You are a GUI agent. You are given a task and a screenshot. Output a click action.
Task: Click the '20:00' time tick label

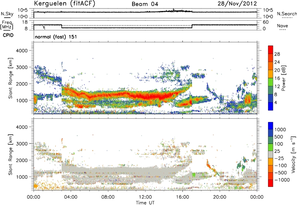point(219,197)
